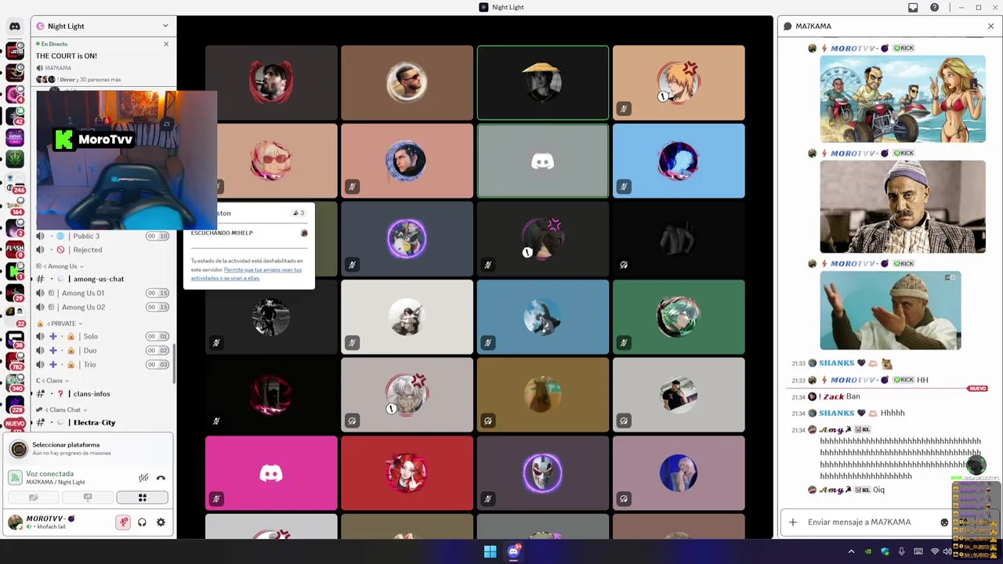Click Seleccionar plataforma quest button

(88, 449)
